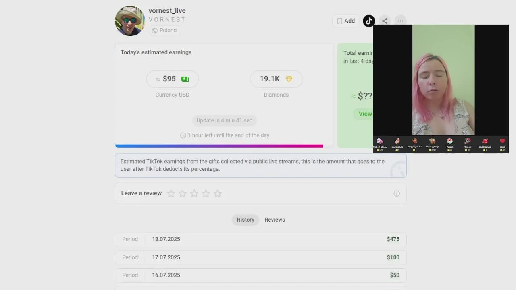
Task: Click the review info icon
Action: [x=397, y=194]
